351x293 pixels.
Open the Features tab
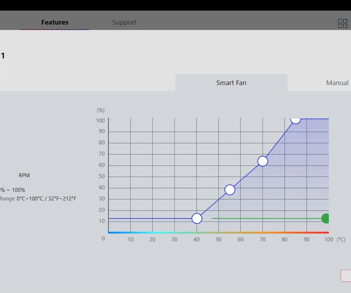[55, 22]
